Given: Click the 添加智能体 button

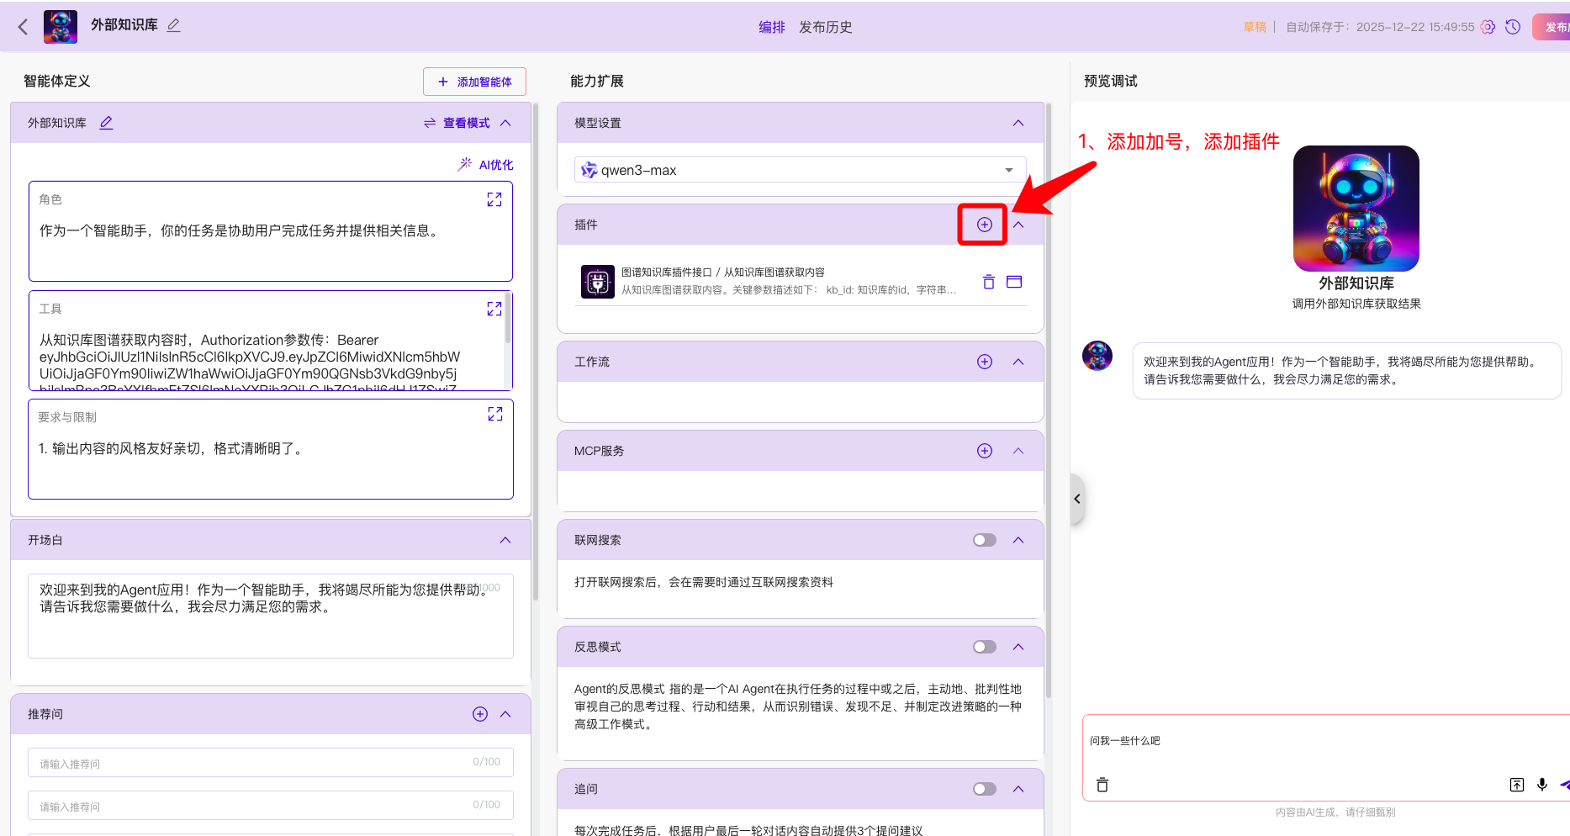Looking at the screenshot, I should (474, 82).
